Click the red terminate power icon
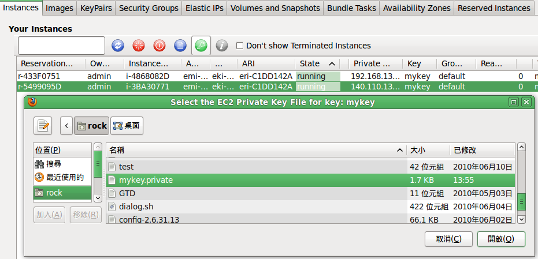 159,46
